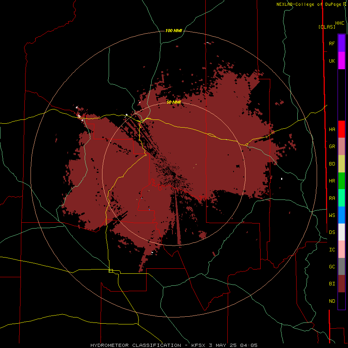Click the "50 NMI" range ring label
The width and height of the screenshot is (348, 348).
174,102
